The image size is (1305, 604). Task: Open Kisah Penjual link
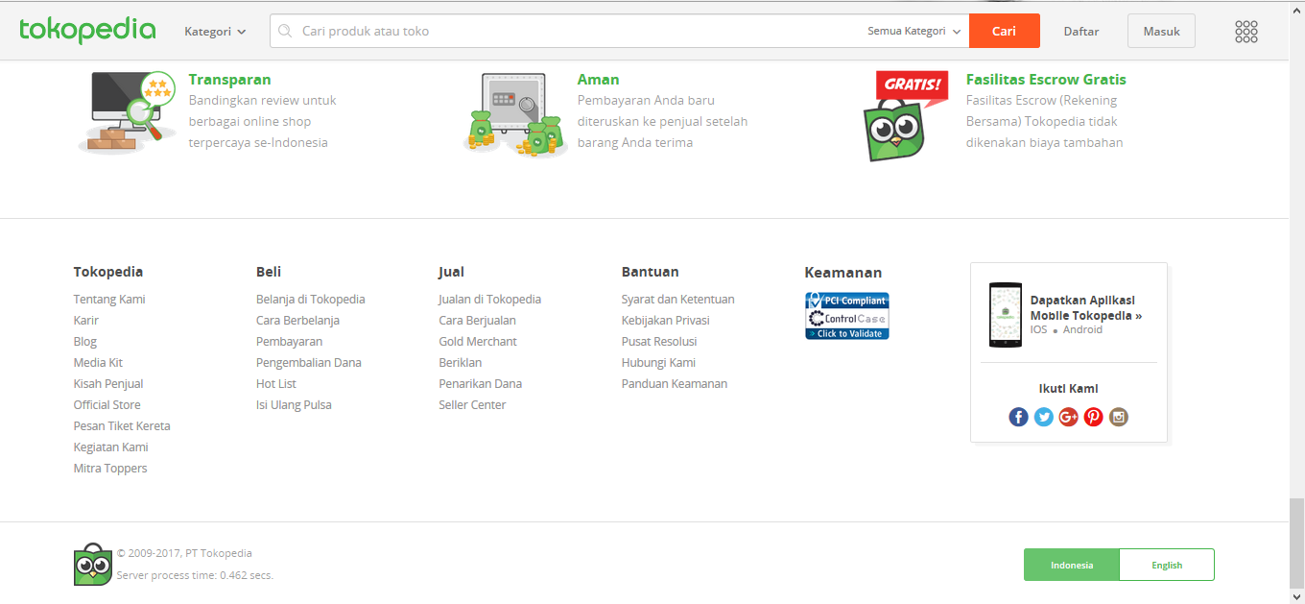(x=108, y=383)
